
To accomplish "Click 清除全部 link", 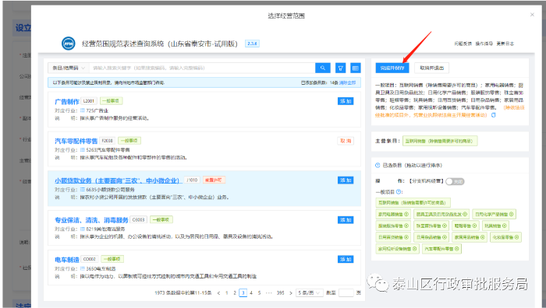I will pyautogui.click(x=348, y=82).
